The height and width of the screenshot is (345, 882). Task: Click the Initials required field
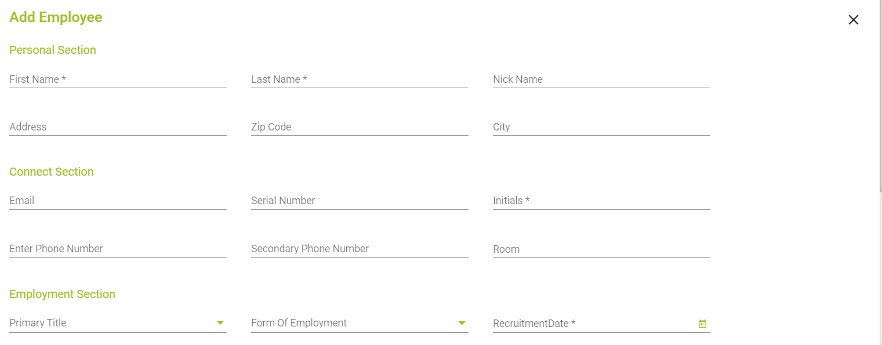click(x=601, y=201)
